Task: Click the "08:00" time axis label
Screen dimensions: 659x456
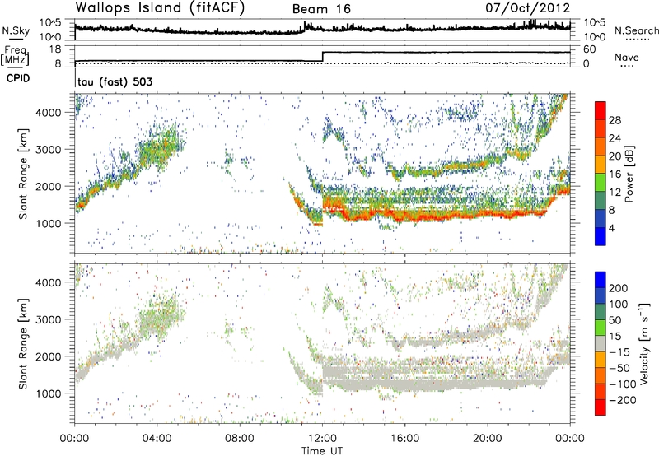Action: (240, 439)
